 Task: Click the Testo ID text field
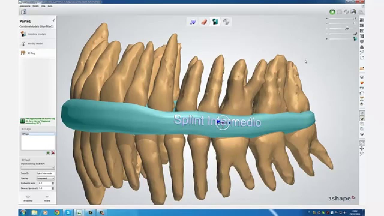45,173
